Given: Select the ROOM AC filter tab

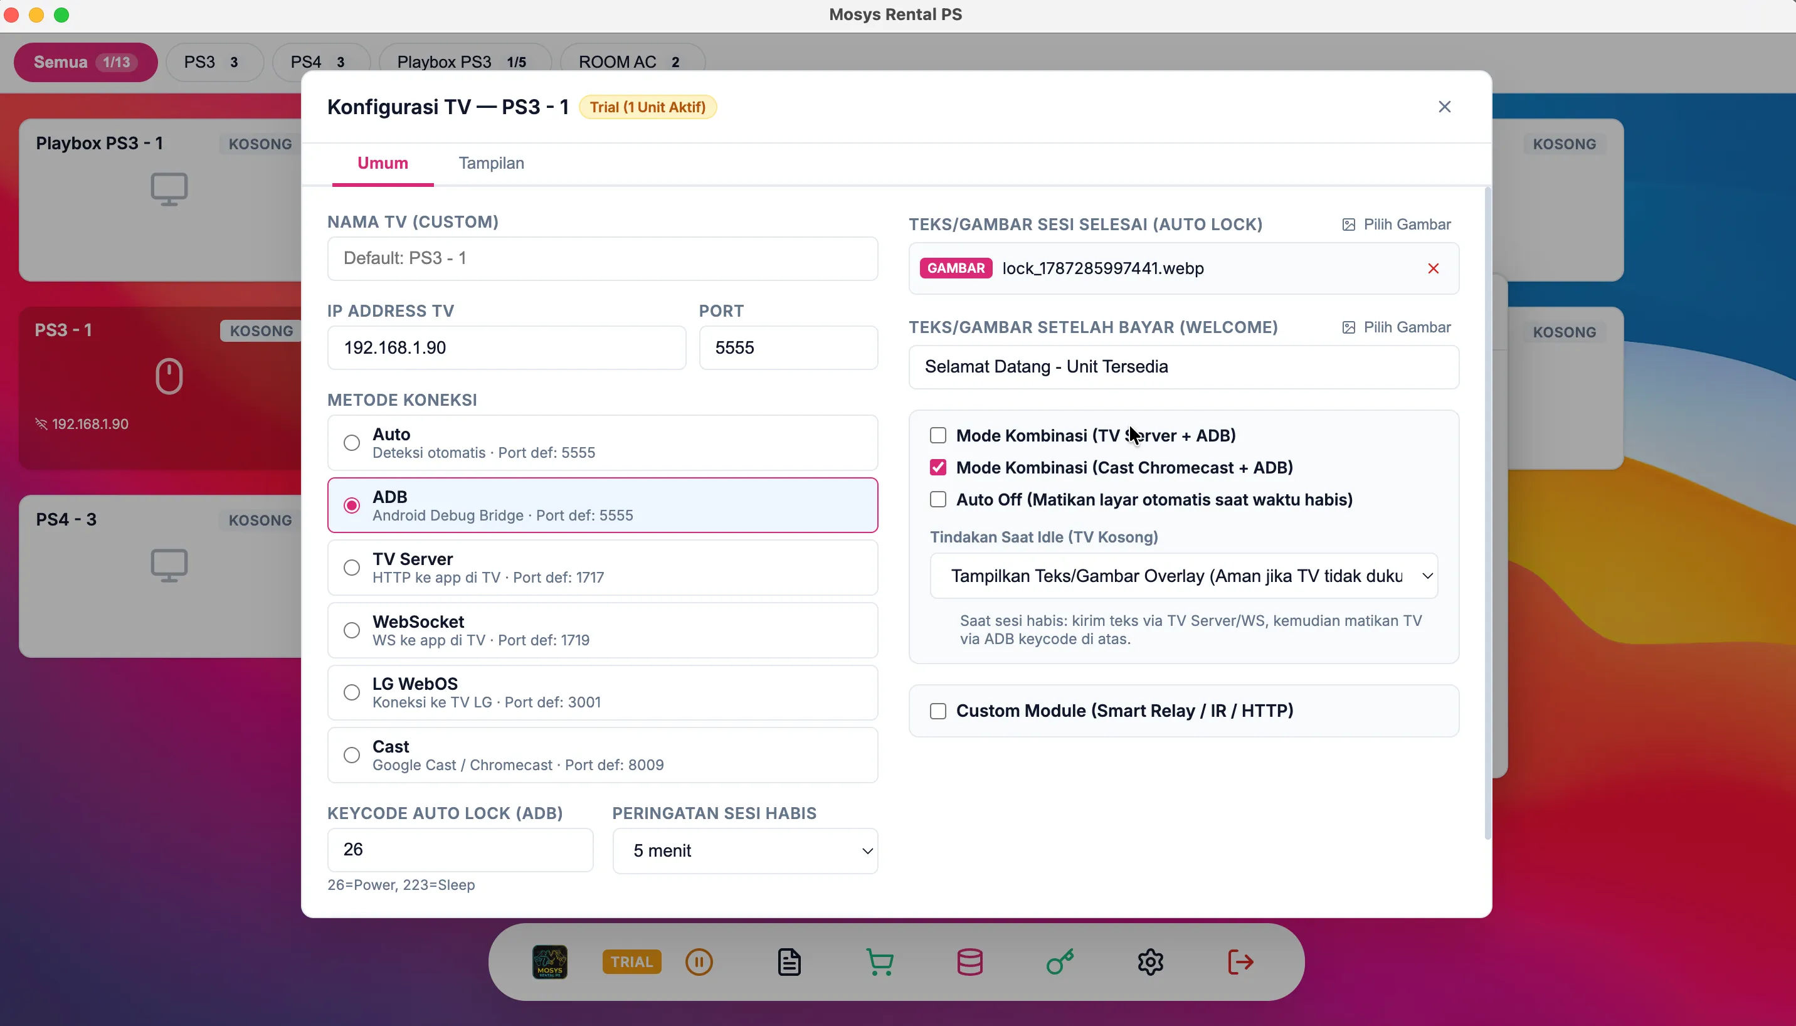Looking at the screenshot, I should (632, 62).
